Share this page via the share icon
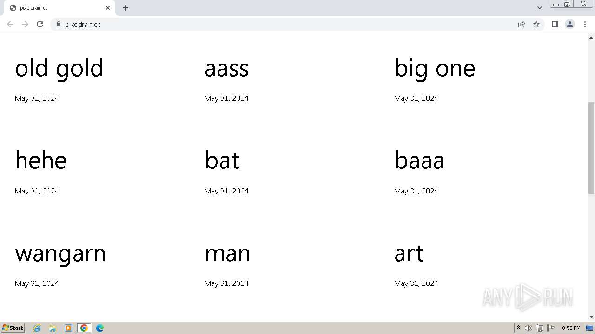 point(522,24)
